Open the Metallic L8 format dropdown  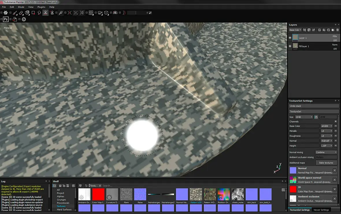327,131
